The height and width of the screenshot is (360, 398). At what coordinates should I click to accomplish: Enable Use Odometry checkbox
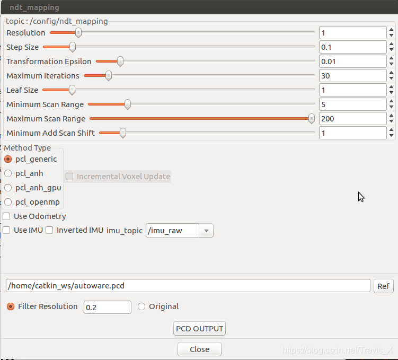point(6,216)
